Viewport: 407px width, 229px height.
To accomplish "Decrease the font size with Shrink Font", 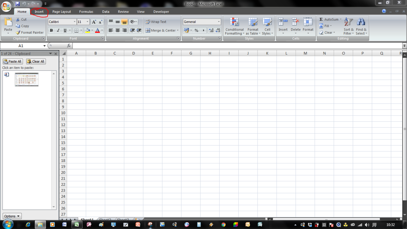I will pos(100,22).
